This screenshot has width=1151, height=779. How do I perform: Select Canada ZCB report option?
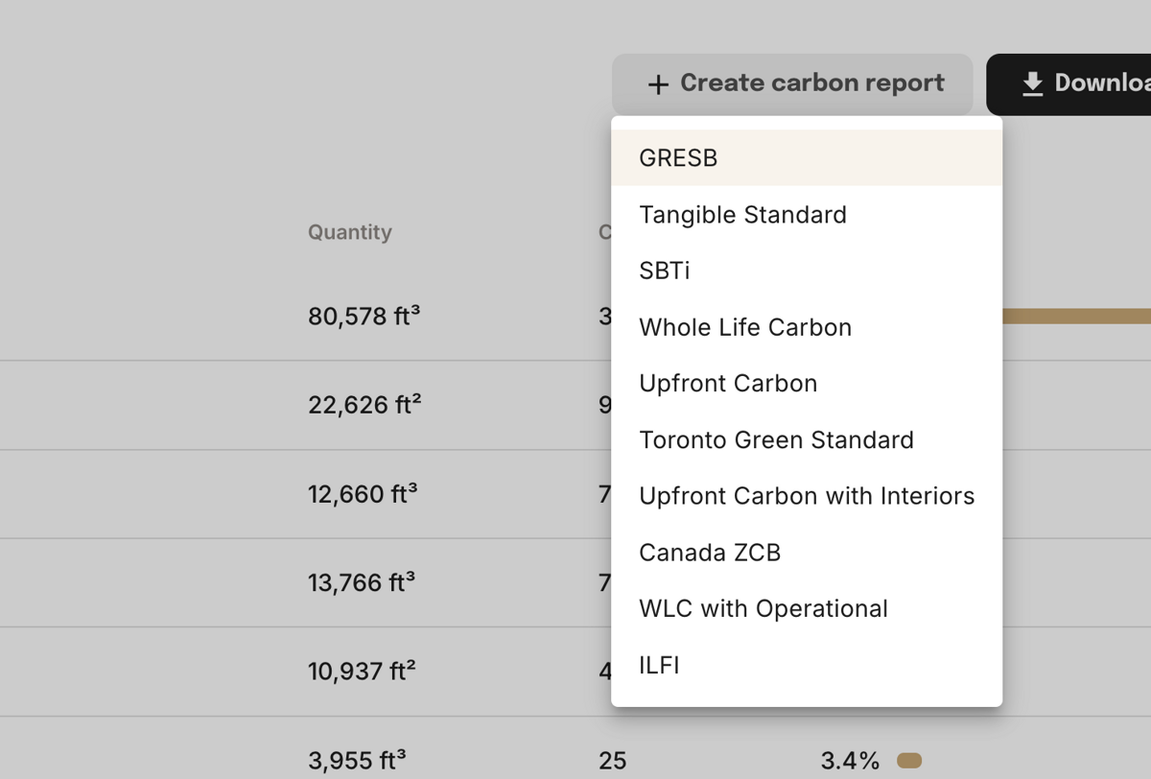(807, 553)
